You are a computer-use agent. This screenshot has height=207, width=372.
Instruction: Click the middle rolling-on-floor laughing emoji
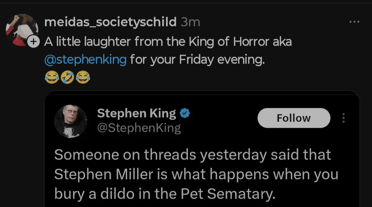tap(67, 77)
